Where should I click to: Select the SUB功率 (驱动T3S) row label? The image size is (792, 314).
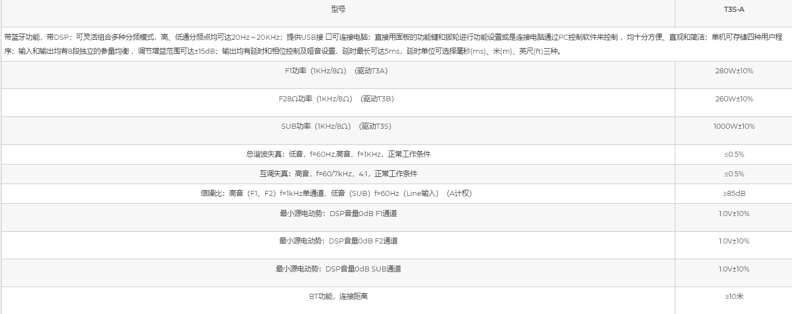pyautogui.click(x=338, y=126)
